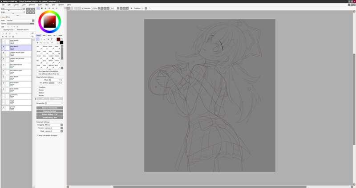Viewport: 356px width, 188px height.
Task: Select the Zoom magnifier tool
Action: (x=41, y=42)
